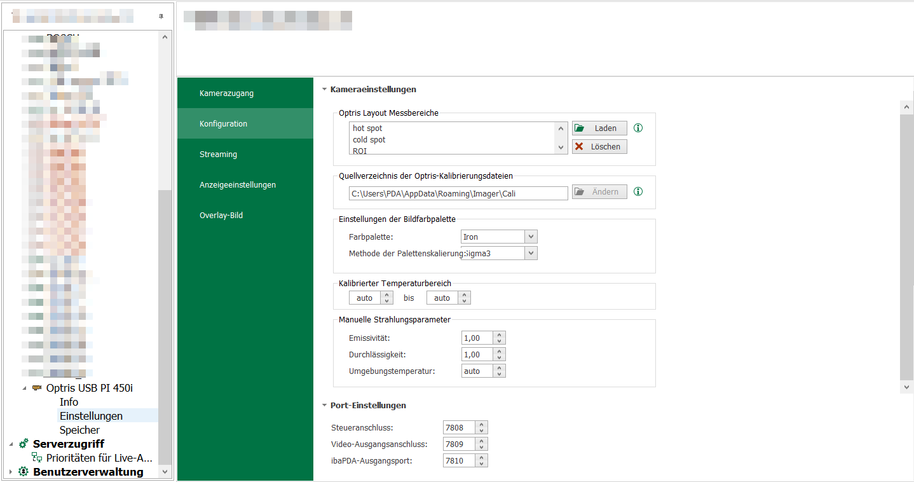The image size is (914, 482).
Task: Click the Prioritäten für Live-A... icon
Action: pyautogui.click(x=37, y=458)
